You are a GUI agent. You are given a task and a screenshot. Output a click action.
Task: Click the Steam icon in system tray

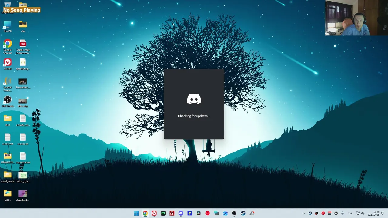pos(310,213)
